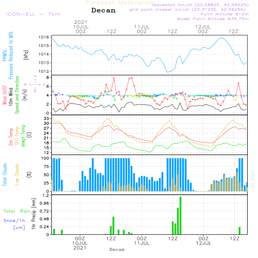Select the green "Speed and Direction" label
This screenshot has width=258, height=258.
[x=17, y=95]
